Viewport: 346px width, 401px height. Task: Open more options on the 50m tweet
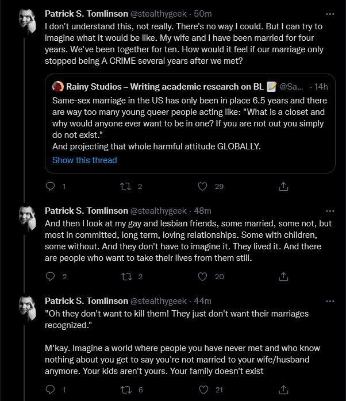click(330, 14)
